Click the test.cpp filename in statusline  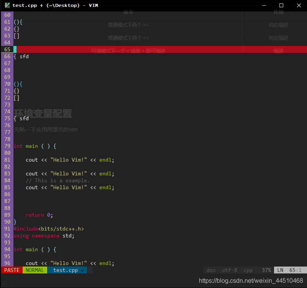pos(66,270)
